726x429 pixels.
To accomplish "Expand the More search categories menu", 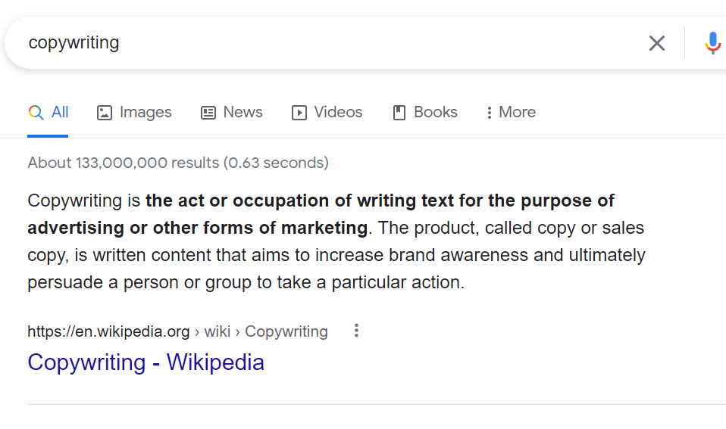I will pyautogui.click(x=512, y=112).
